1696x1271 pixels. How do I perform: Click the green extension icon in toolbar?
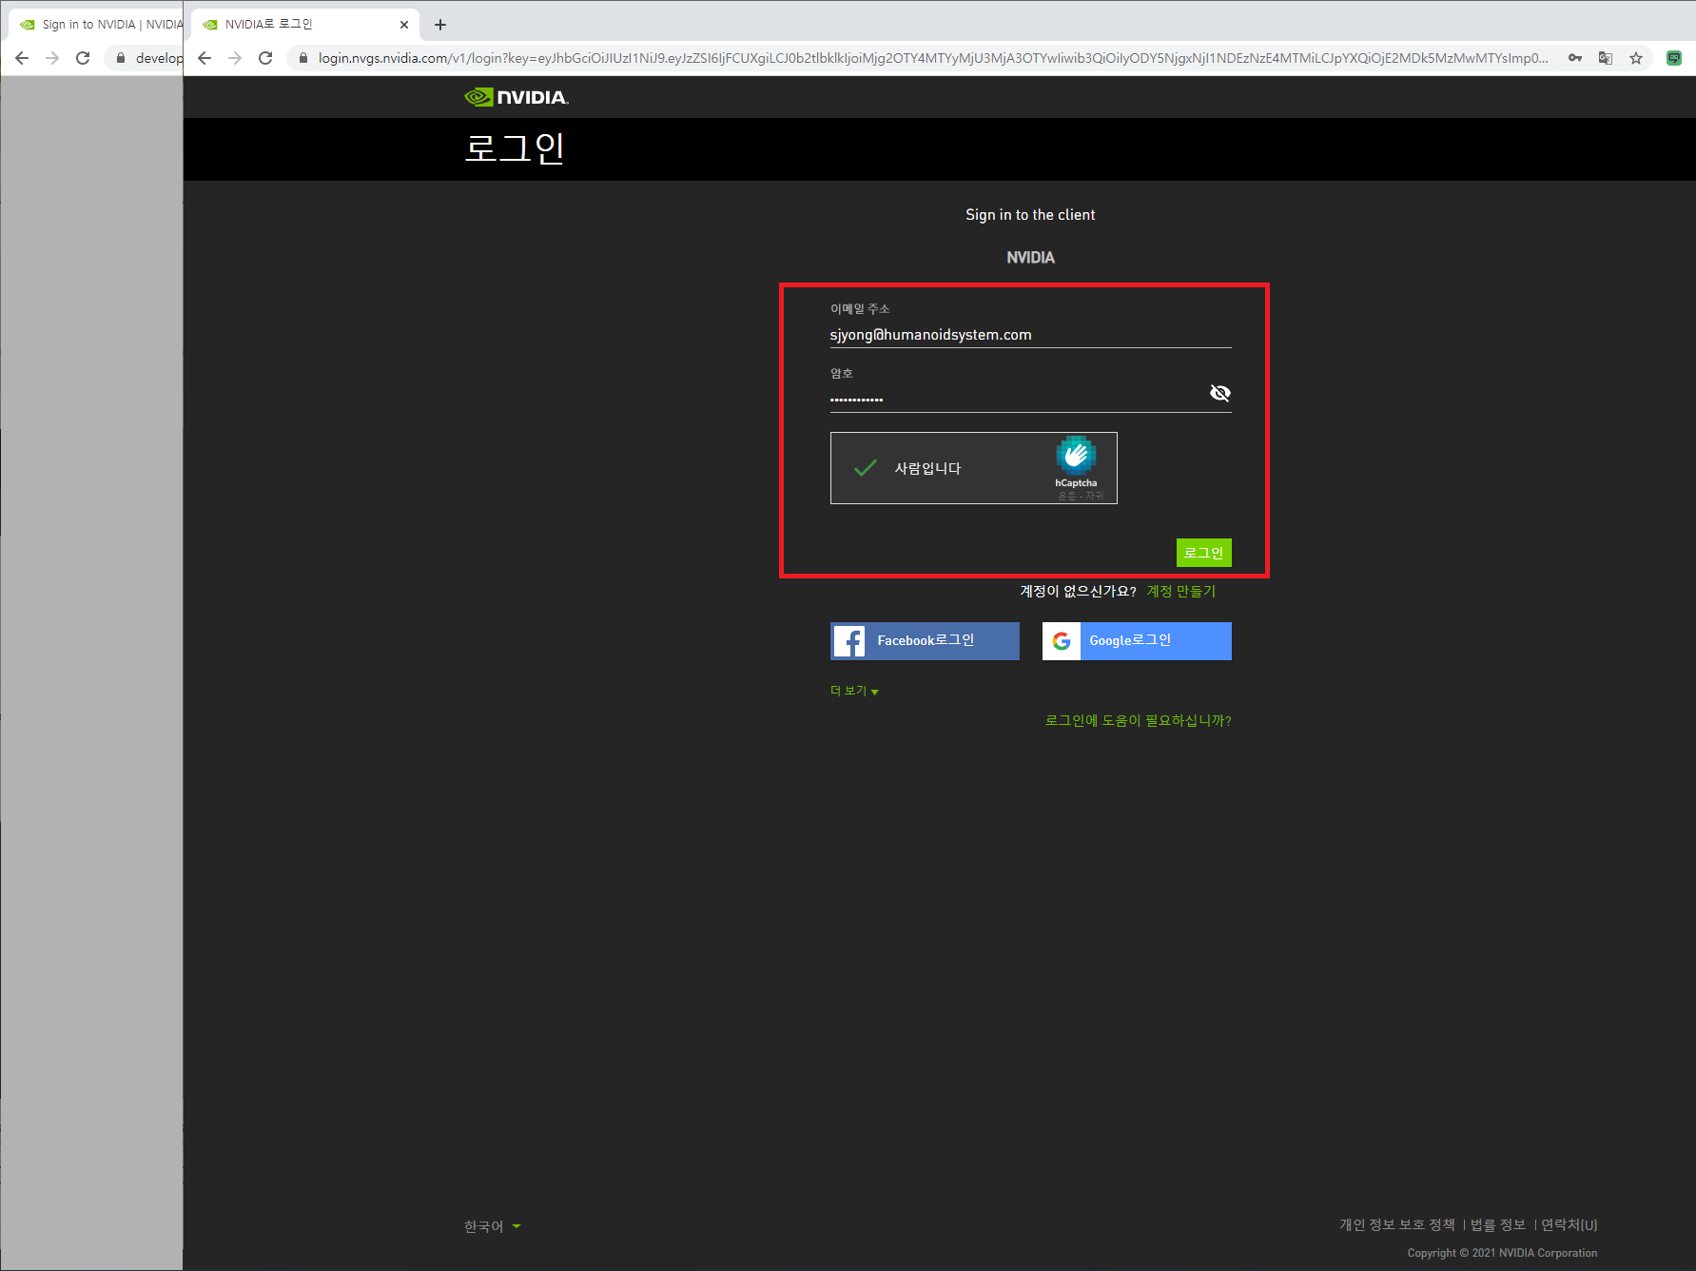click(x=1674, y=58)
